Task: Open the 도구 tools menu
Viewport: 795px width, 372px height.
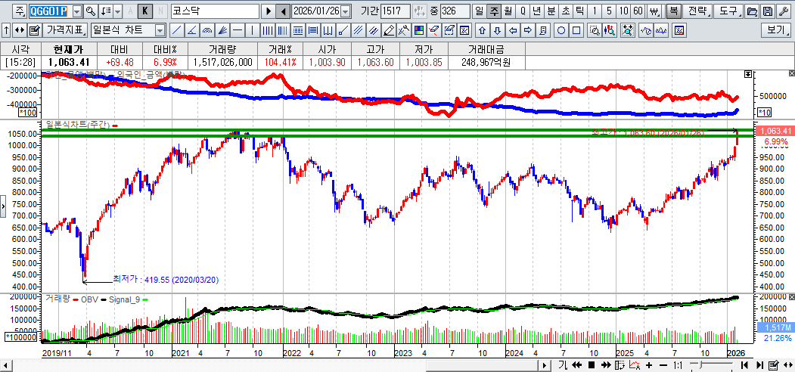Action: pos(728,11)
